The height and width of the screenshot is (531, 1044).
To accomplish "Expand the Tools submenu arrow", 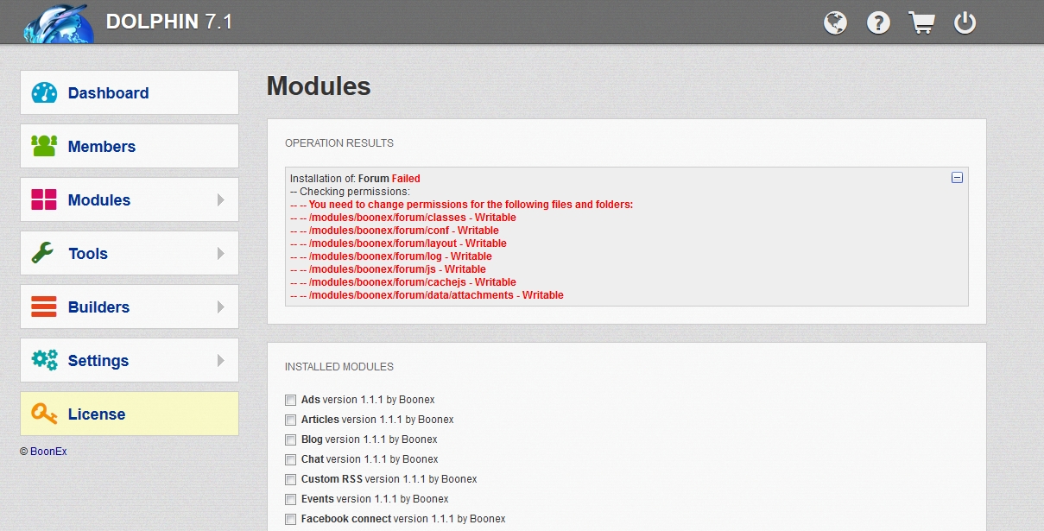I will click(x=221, y=254).
